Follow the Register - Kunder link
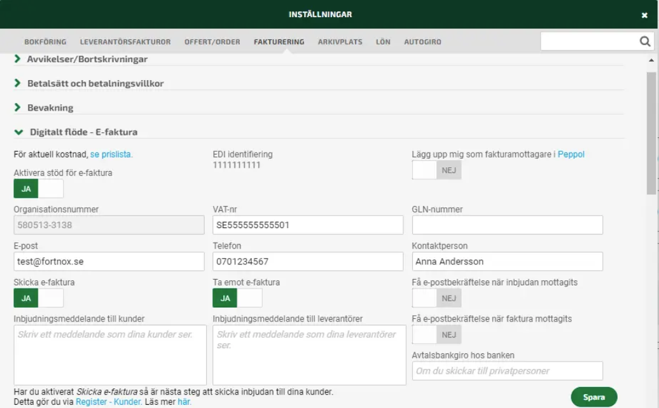The image size is (659, 408). click(109, 402)
